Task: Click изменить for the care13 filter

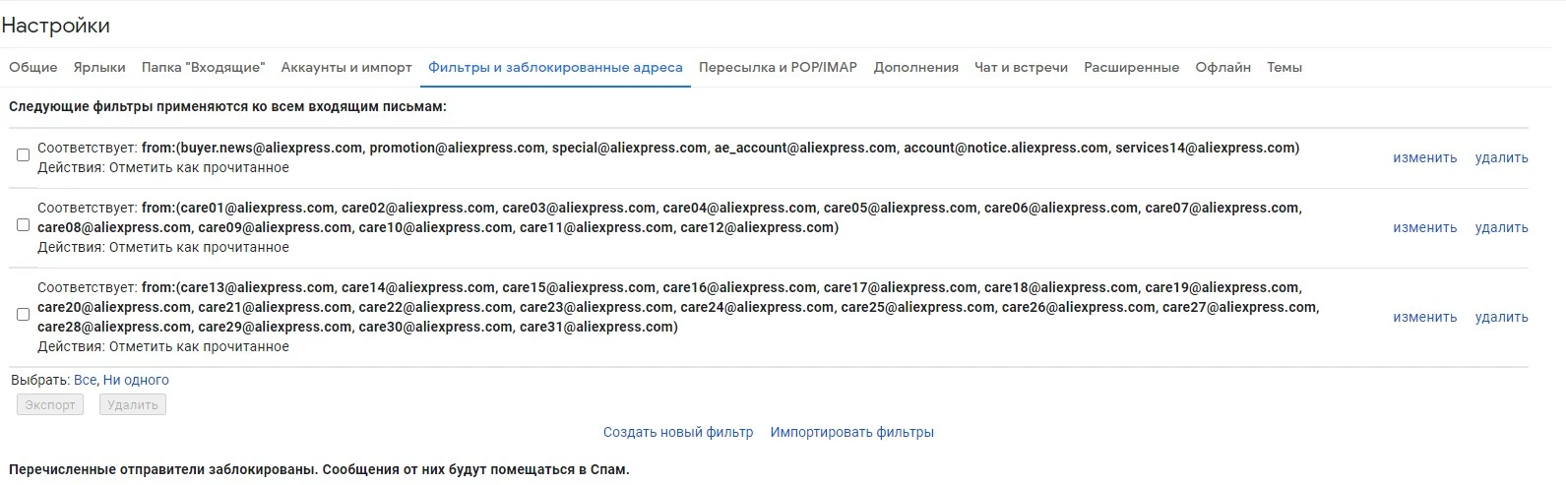Action: (x=1424, y=317)
